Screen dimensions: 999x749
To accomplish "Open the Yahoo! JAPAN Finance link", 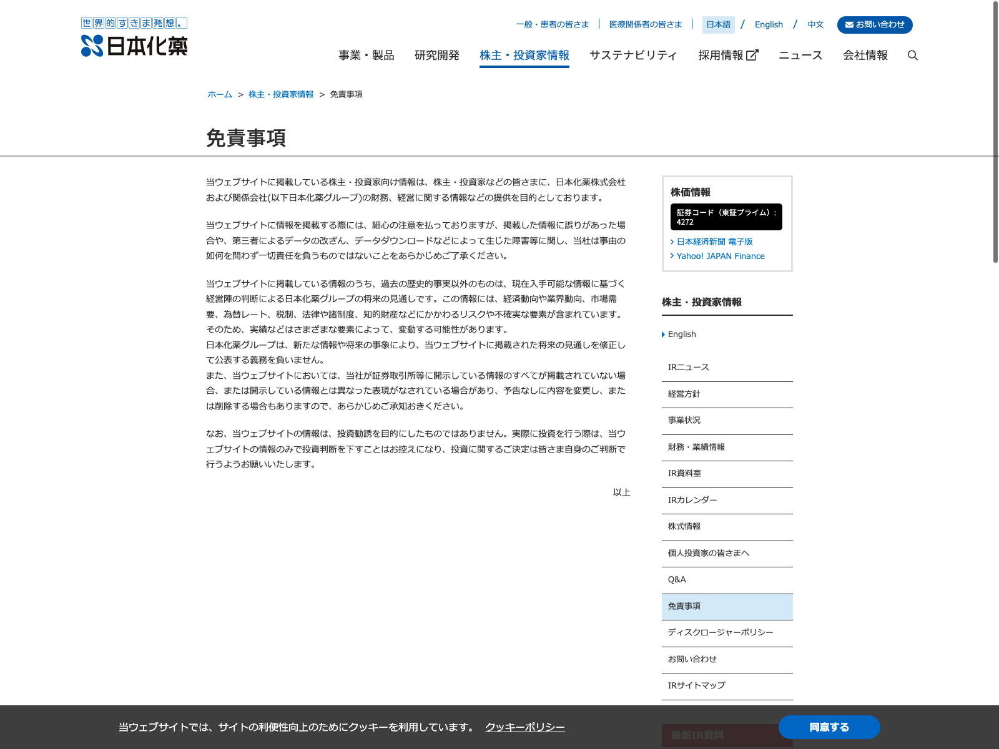I will (x=720, y=256).
